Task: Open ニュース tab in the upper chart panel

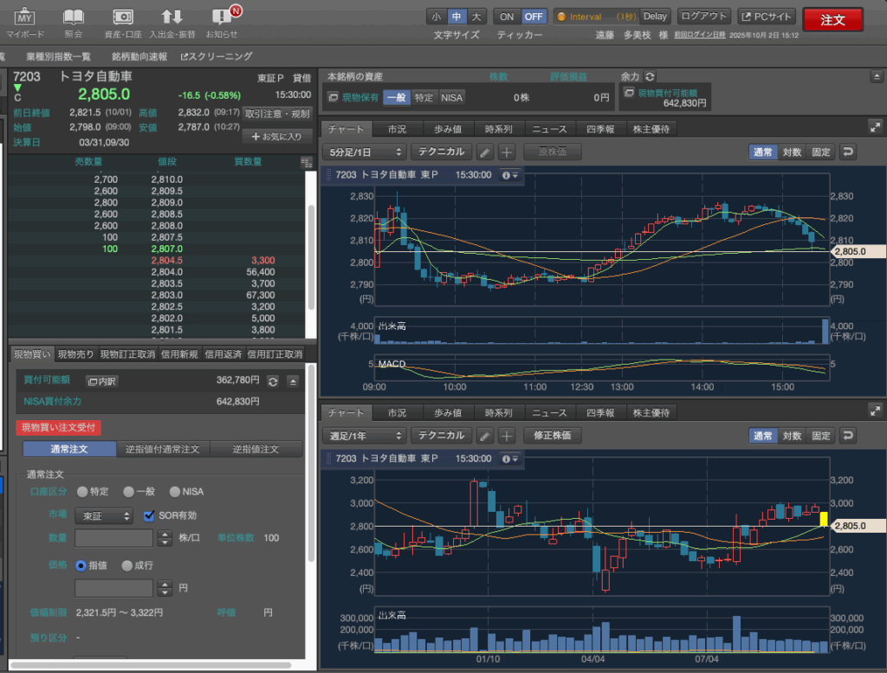Action: click(x=549, y=129)
